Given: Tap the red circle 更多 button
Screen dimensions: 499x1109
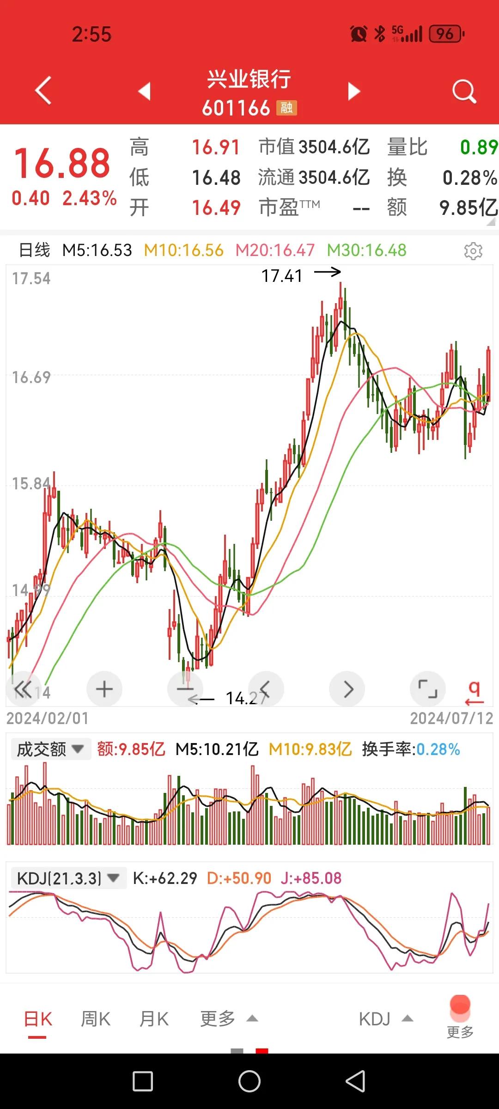Looking at the screenshot, I should (460, 1016).
